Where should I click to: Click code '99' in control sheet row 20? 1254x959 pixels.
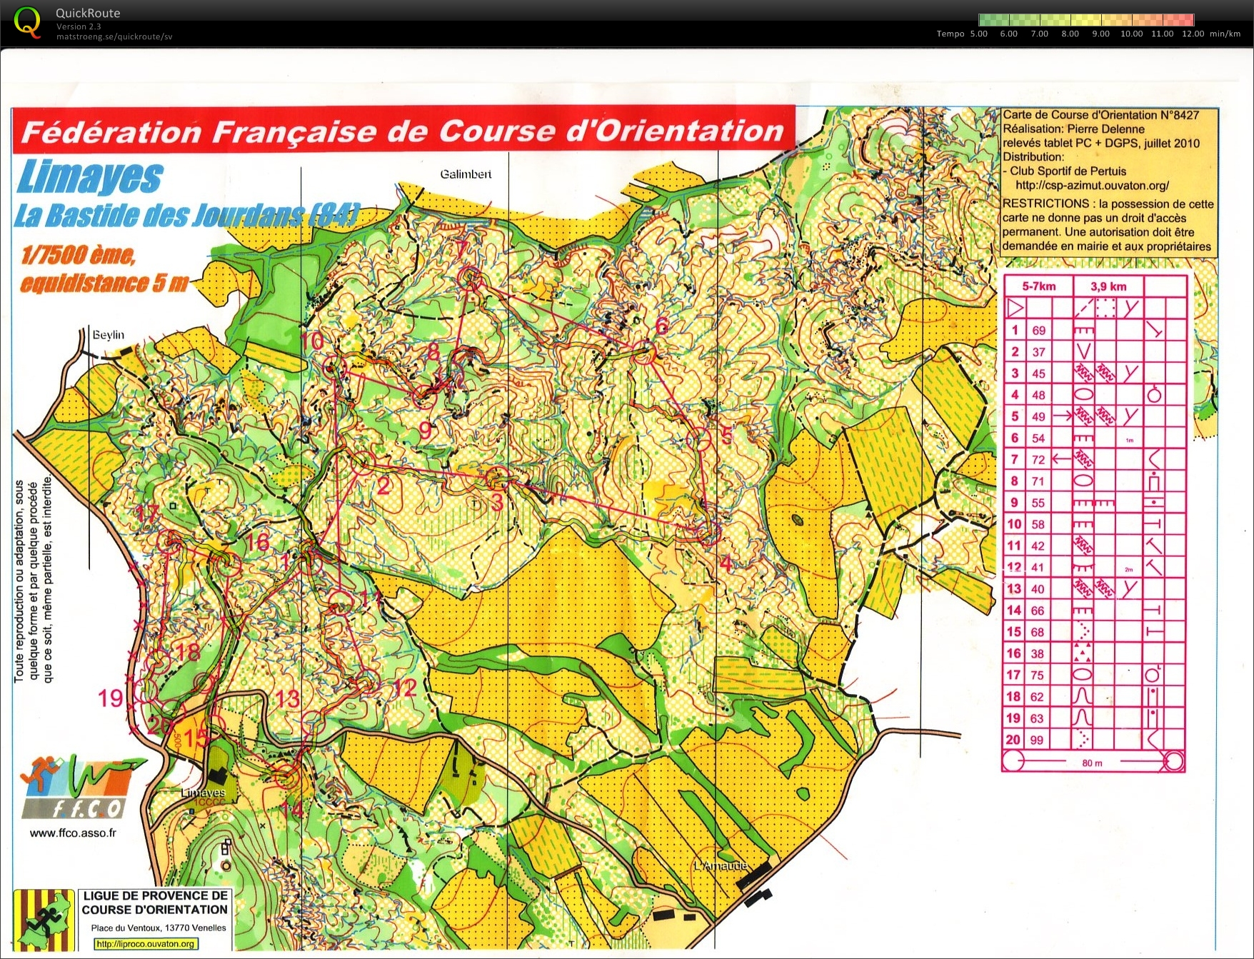click(x=1038, y=740)
